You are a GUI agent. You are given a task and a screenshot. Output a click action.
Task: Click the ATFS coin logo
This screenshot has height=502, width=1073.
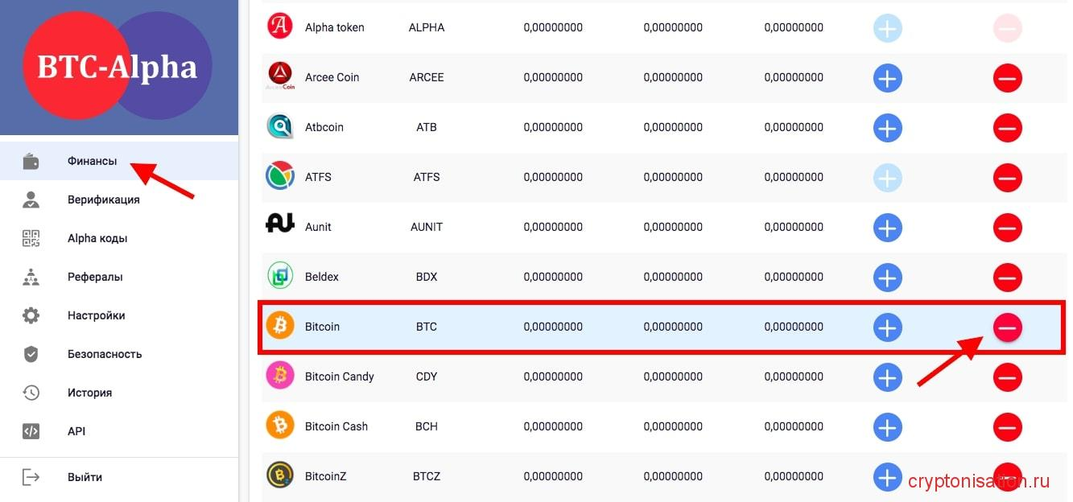coord(280,177)
